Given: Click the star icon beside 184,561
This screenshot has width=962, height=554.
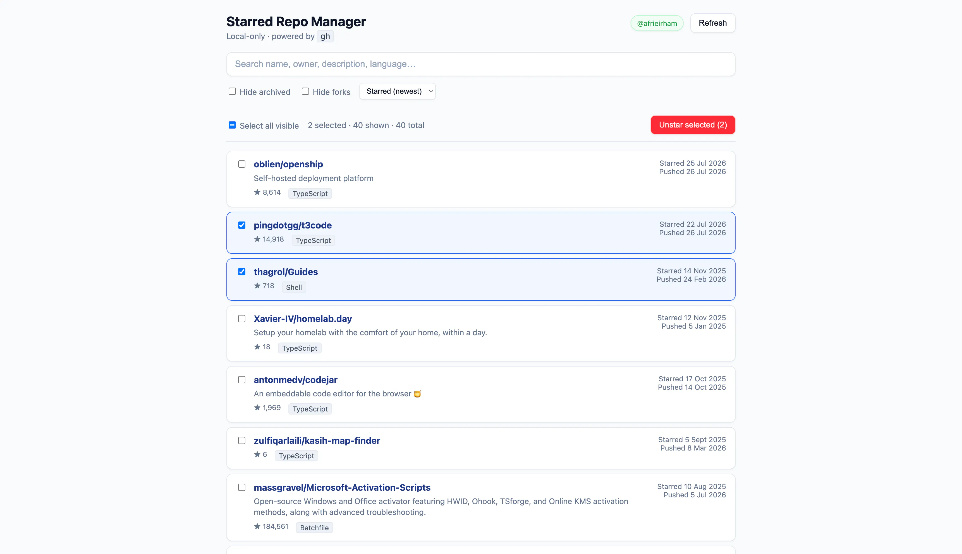Looking at the screenshot, I should coord(257,526).
